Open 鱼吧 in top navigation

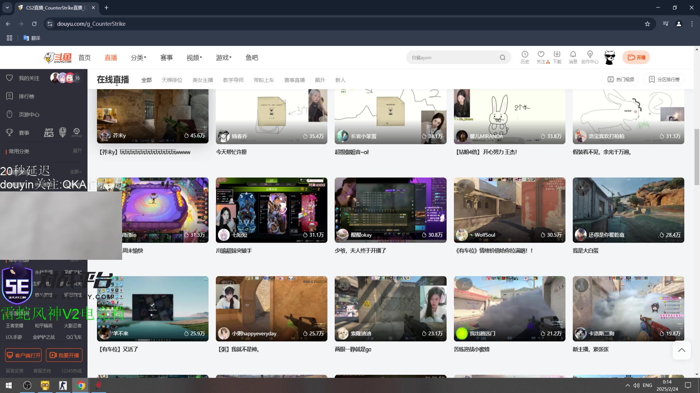[252, 57]
